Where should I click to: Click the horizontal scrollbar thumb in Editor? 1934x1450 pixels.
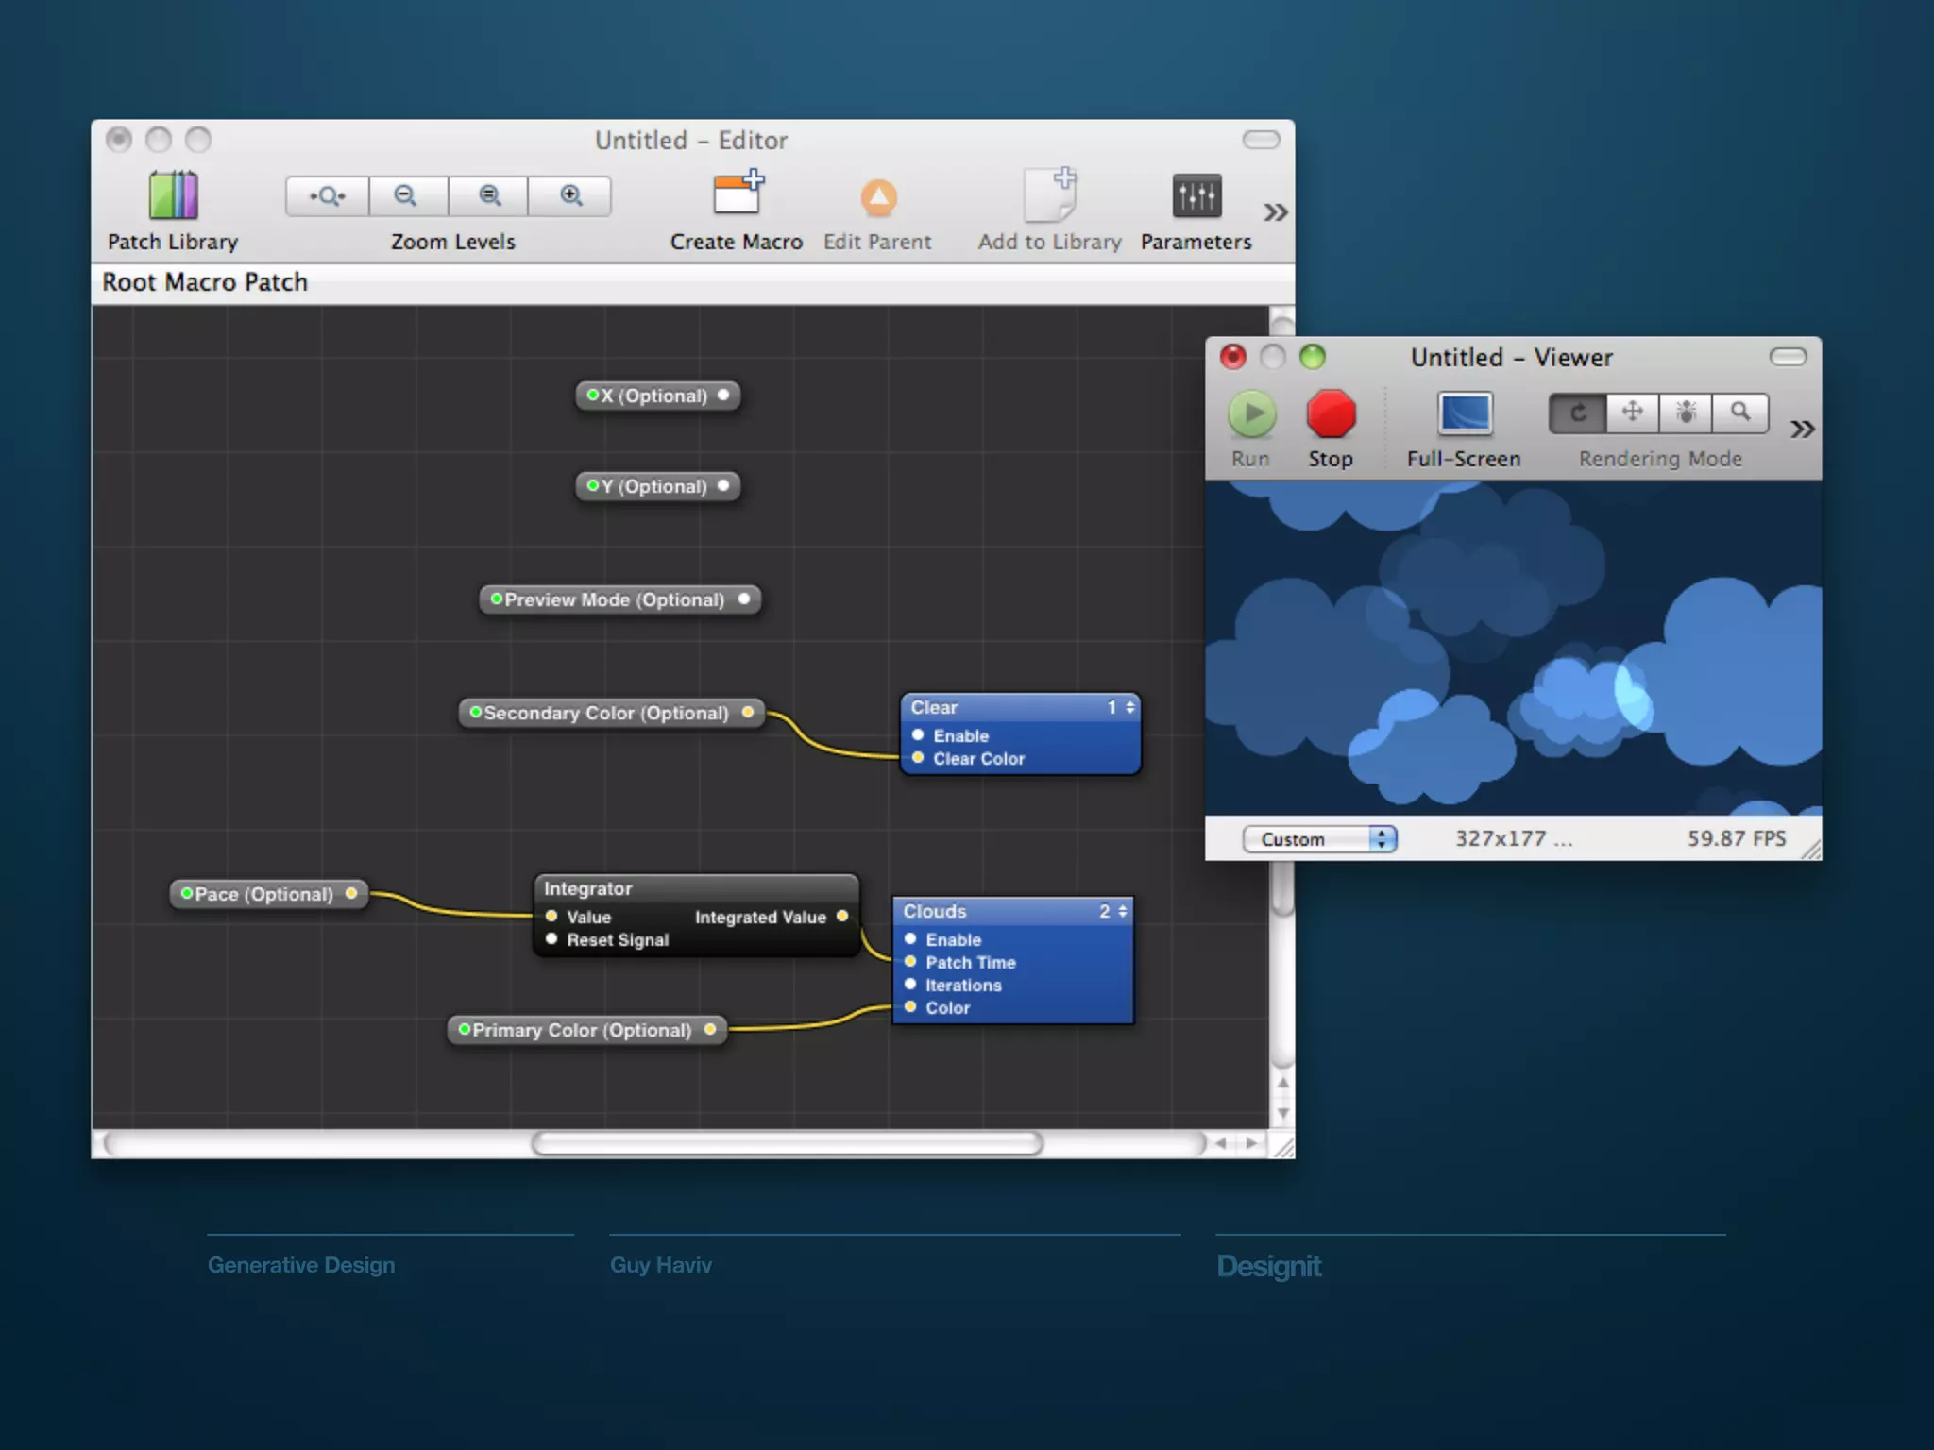coord(787,1144)
